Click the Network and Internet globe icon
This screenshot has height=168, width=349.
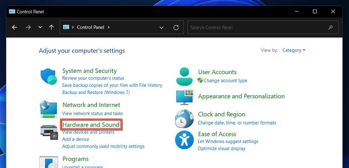(x=48, y=109)
